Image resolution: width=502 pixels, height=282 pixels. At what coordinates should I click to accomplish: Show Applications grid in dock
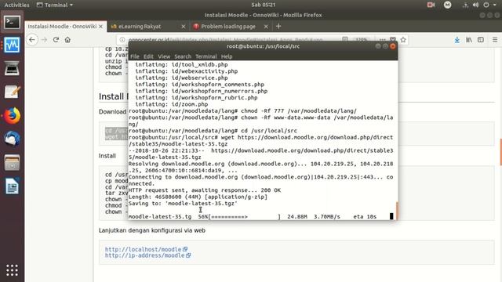(x=13, y=270)
